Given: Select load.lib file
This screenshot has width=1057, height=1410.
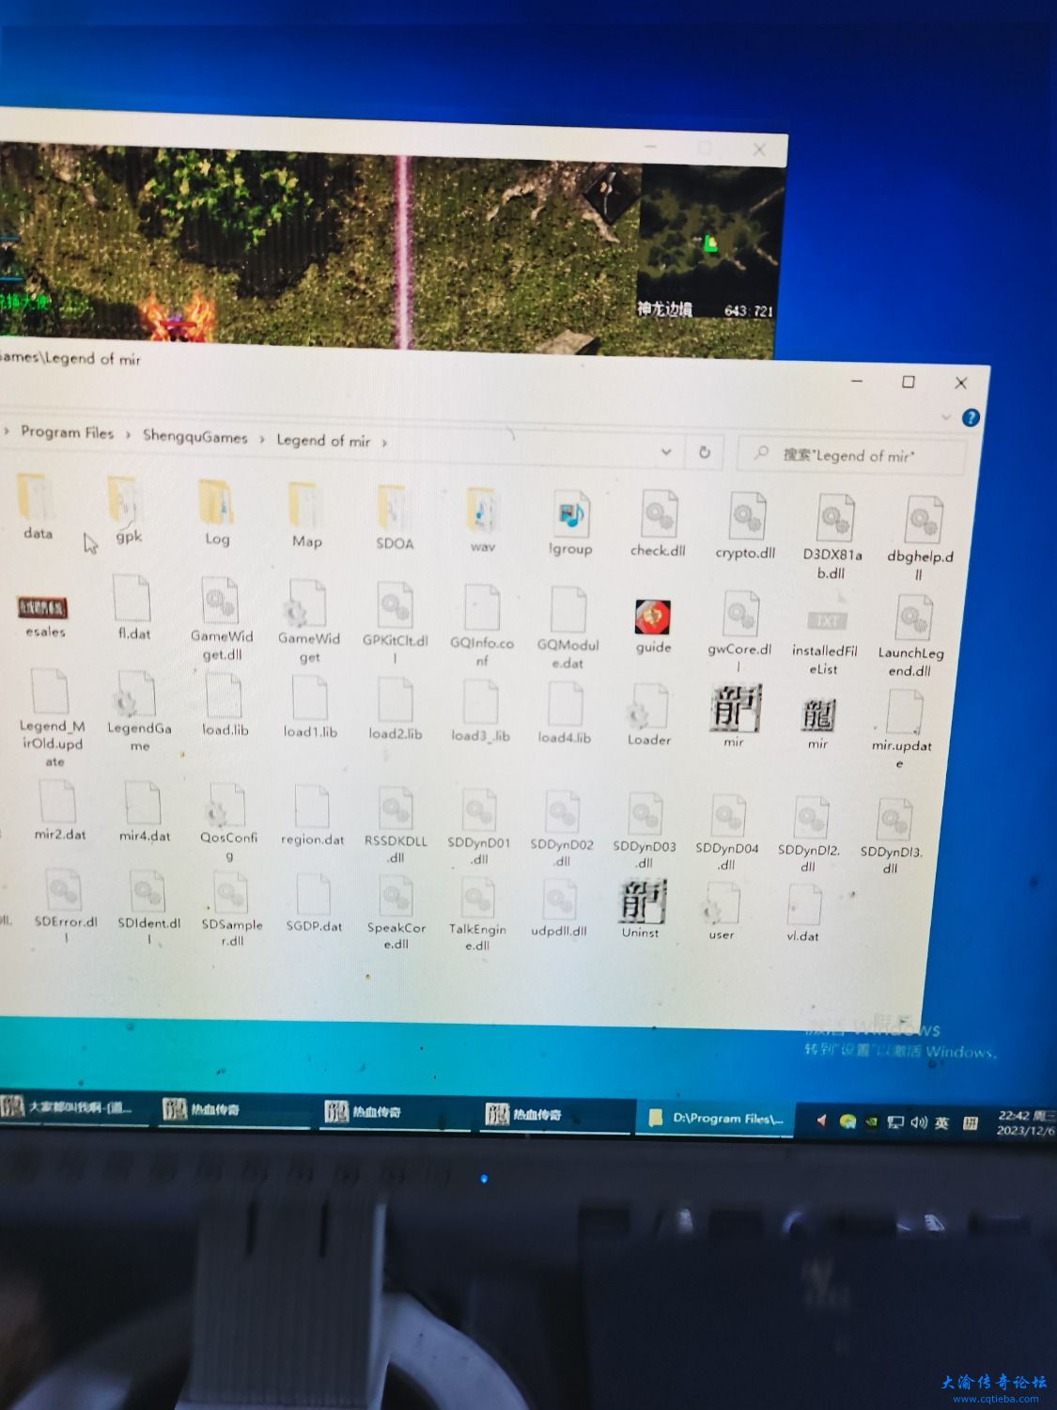Looking at the screenshot, I should [225, 704].
